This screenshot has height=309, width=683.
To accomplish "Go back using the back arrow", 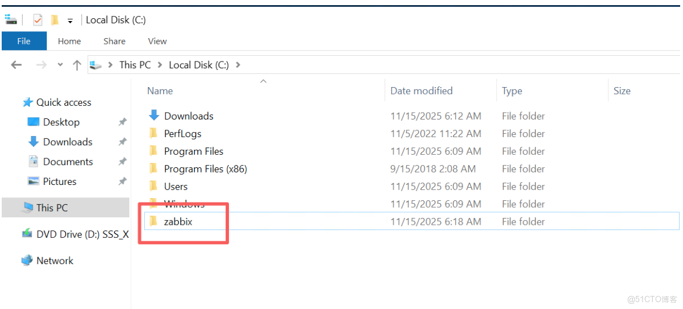I will coord(16,65).
